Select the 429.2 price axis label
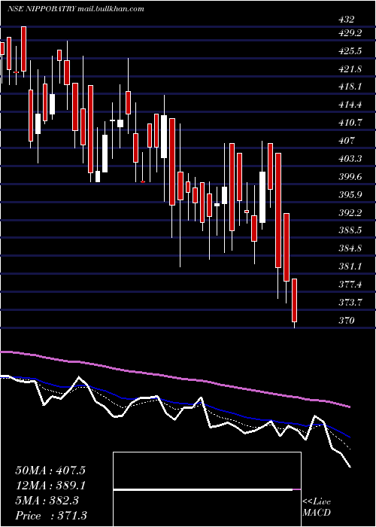 (350, 33)
